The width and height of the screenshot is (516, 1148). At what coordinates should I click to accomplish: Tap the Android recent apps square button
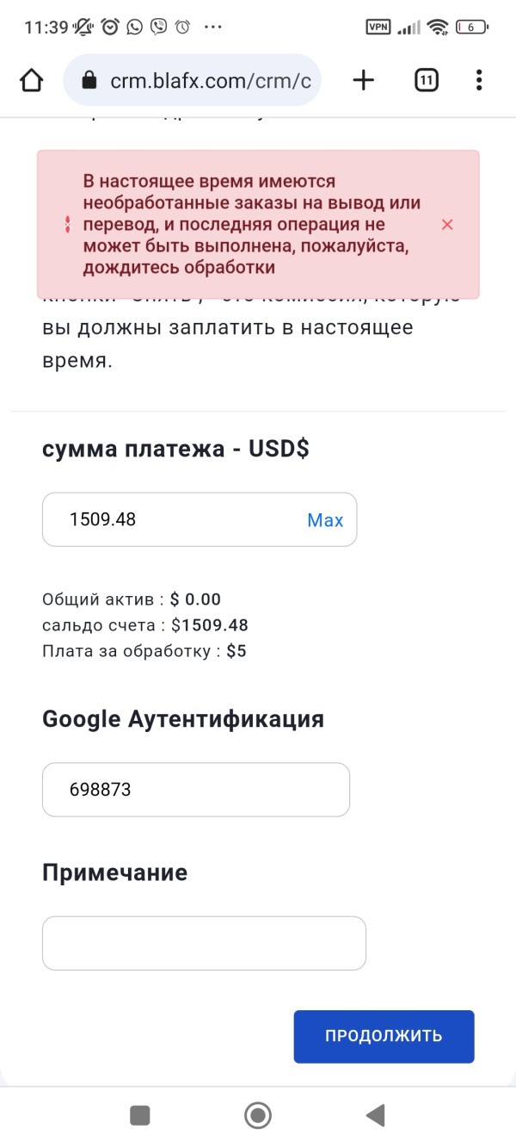[x=139, y=1116]
